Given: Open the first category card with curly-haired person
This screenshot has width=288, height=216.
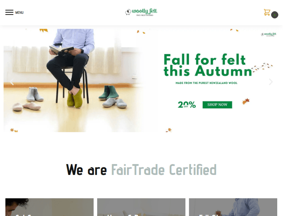Looking at the screenshot, I should [50, 207].
